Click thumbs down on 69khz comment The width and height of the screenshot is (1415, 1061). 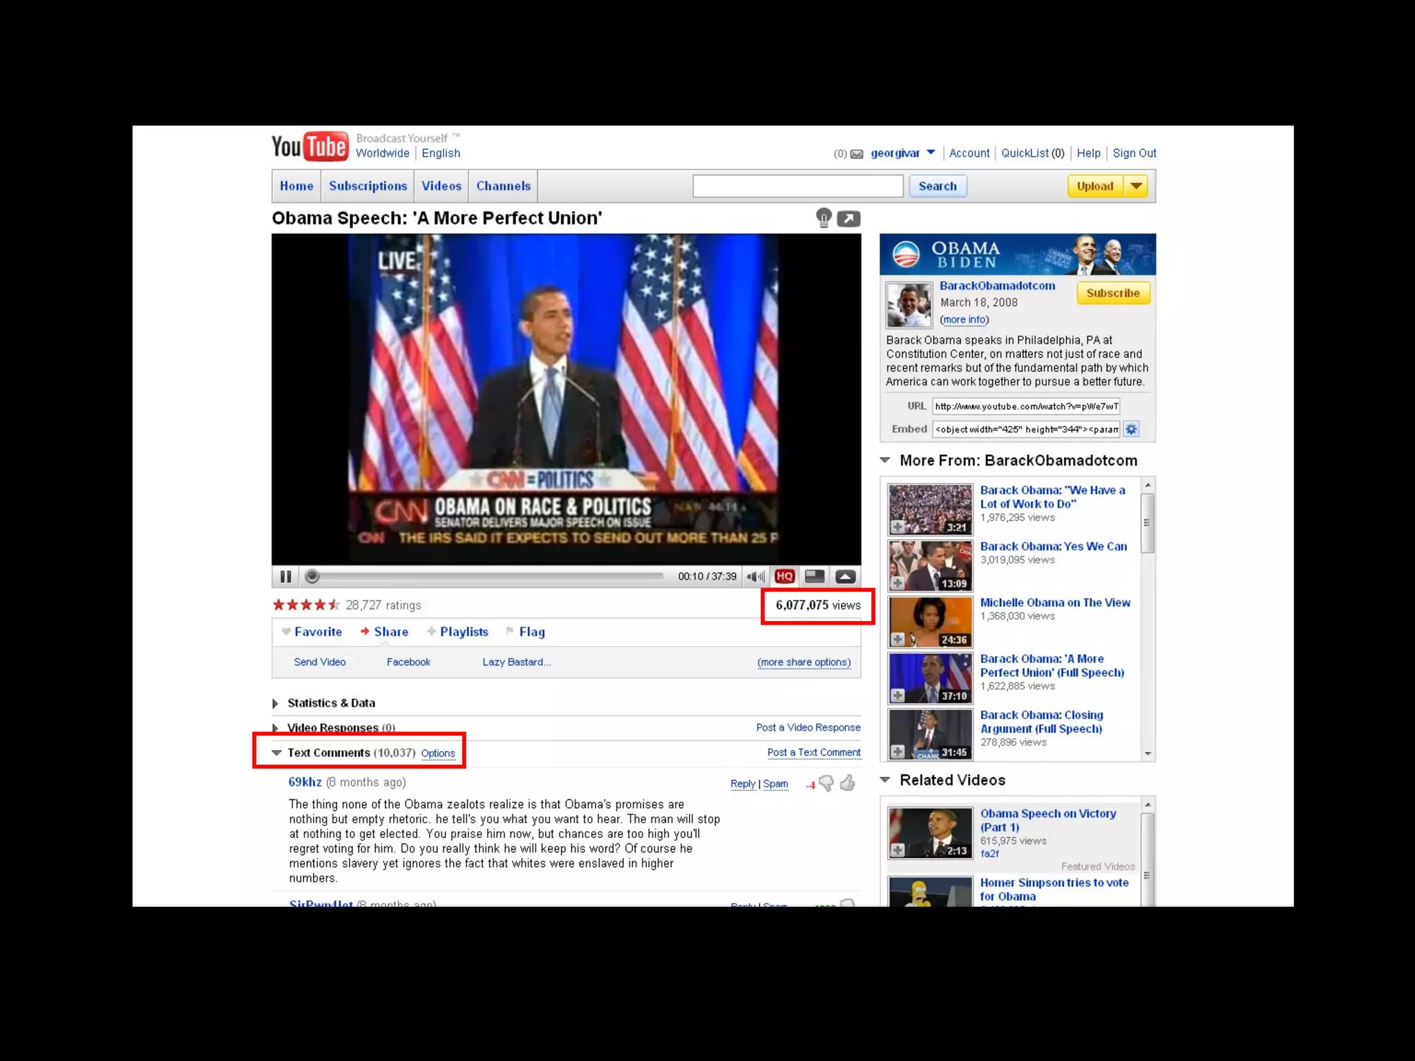tap(826, 783)
